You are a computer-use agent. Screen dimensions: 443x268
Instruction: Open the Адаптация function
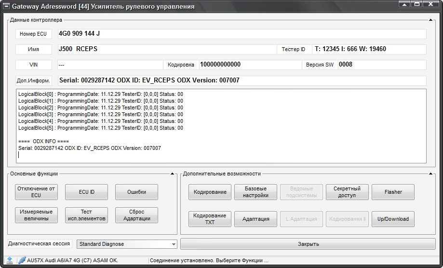[x=255, y=219]
